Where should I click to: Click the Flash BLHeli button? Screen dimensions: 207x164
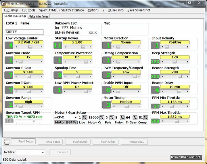pyautogui.click(x=78, y=142)
